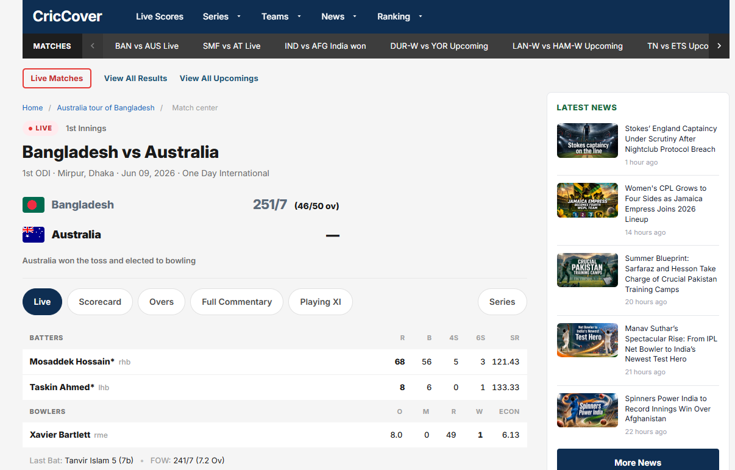Click batter Mosaddek Hossain
Screen dimensions: 735x470
(72, 361)
